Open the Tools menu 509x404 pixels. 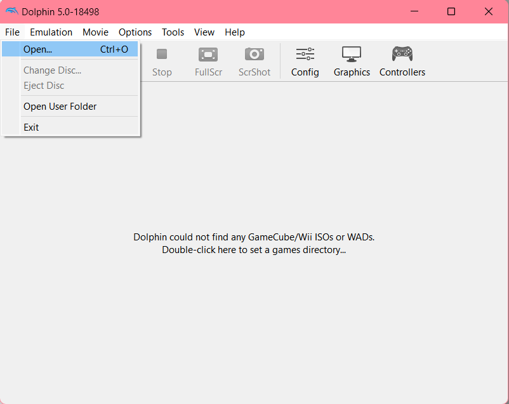[173, 32]
